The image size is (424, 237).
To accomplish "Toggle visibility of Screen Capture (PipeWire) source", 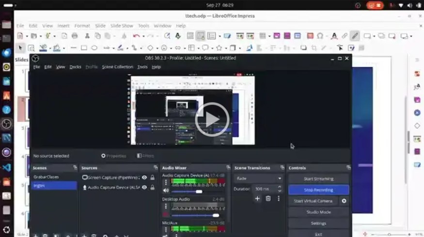I will [144, 178].
